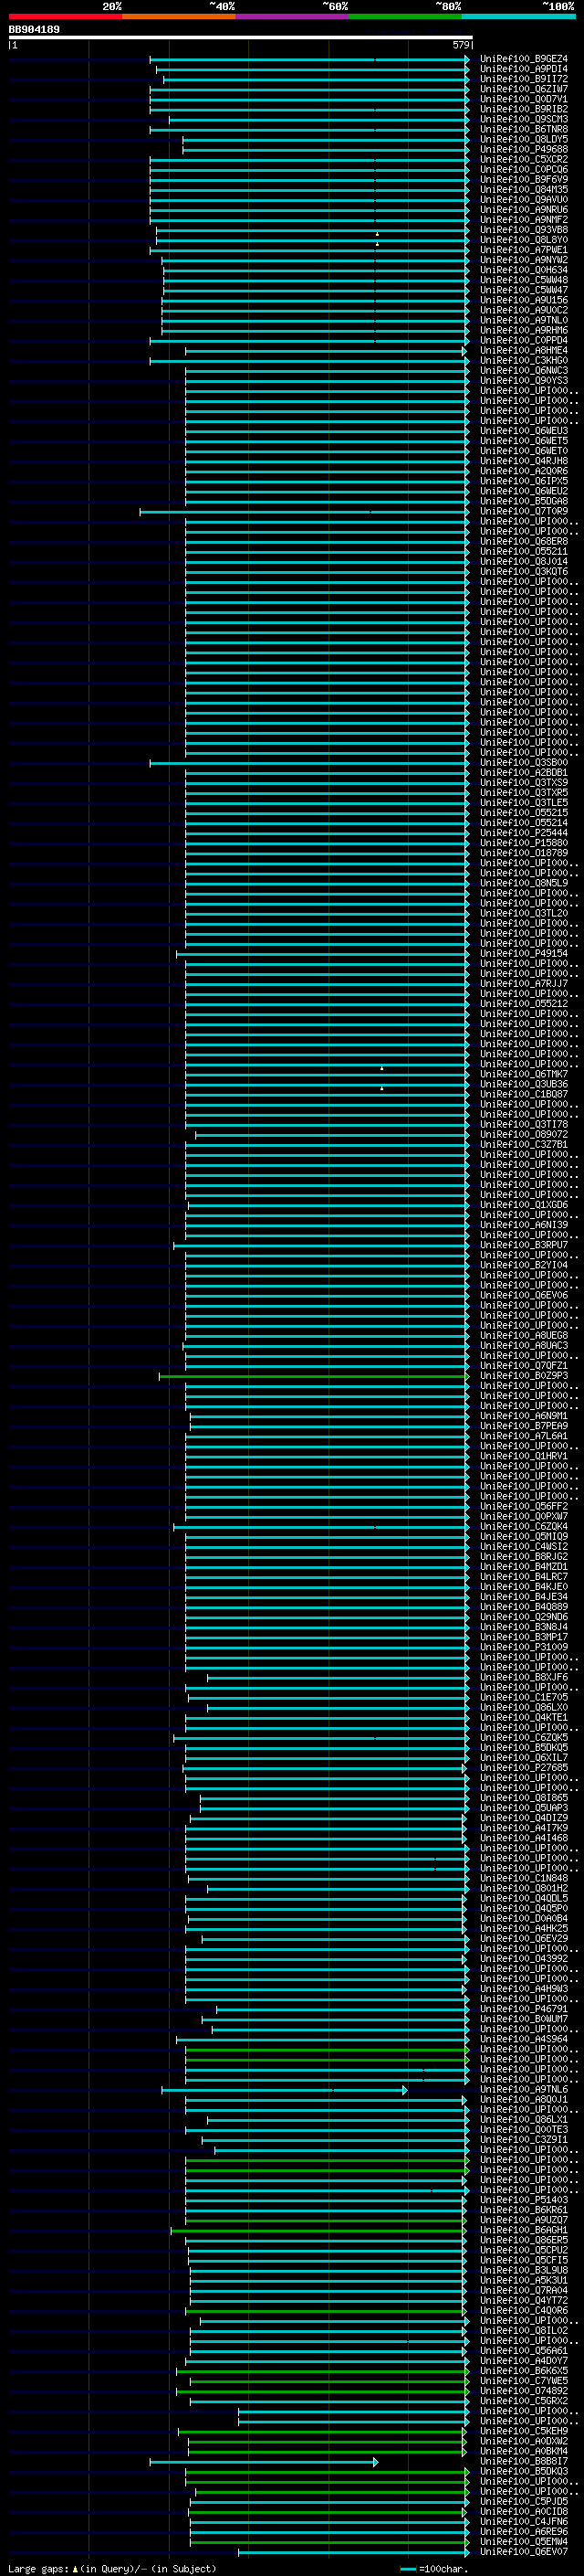584x2576 pixels.
Task: Select label UniRef100_B3RPU7
Action: pos(524,1245)
